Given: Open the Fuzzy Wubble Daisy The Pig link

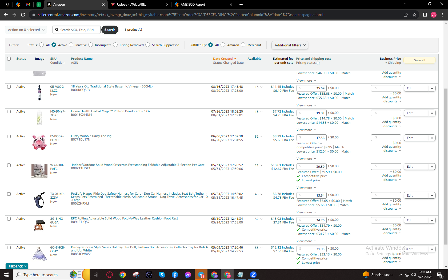Looking at the screenshot, I should point(91,136).
